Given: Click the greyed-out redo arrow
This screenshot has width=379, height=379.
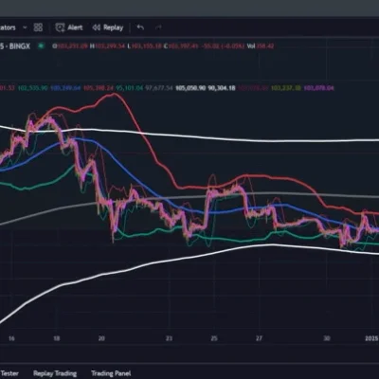Looking at the screenshot, I should point(158,27).
